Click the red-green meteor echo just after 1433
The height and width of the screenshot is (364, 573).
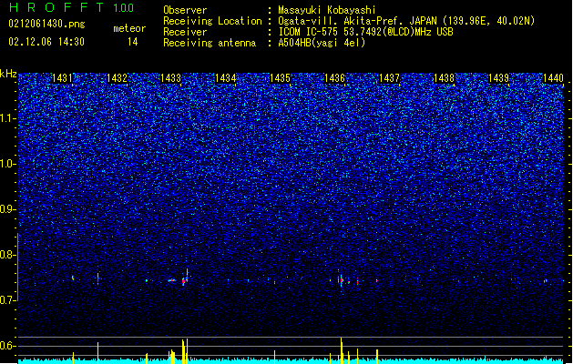coord(185,278)
